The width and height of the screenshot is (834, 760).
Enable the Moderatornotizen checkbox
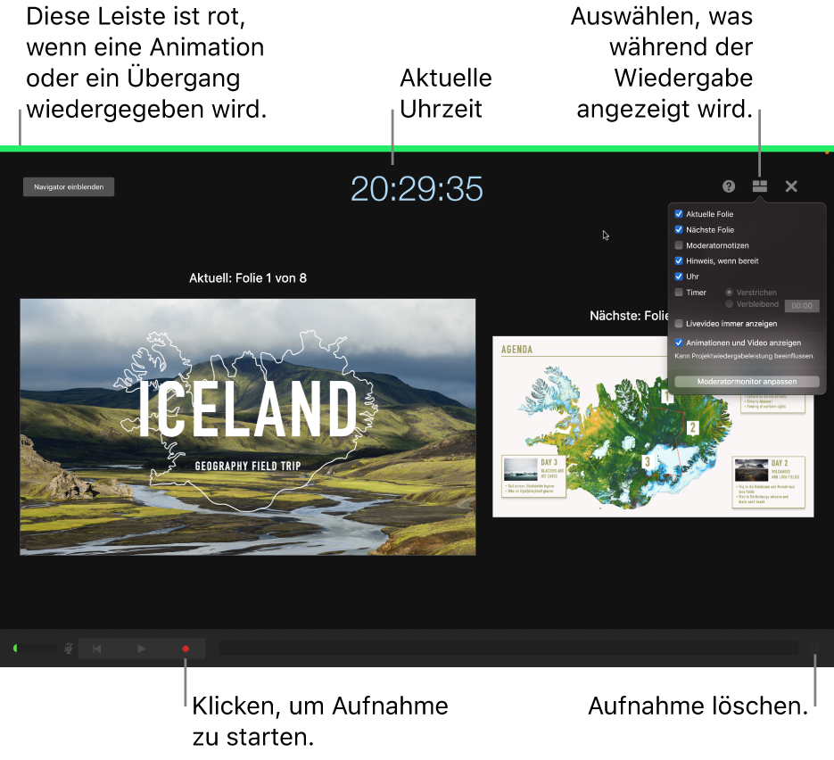tap(679, 245)
